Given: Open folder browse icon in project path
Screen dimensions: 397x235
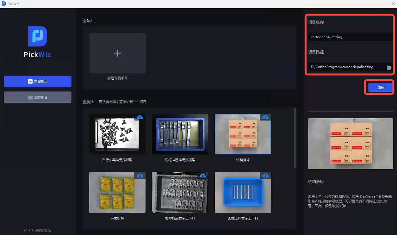Looking at the screenshot, I should [389, 67].
